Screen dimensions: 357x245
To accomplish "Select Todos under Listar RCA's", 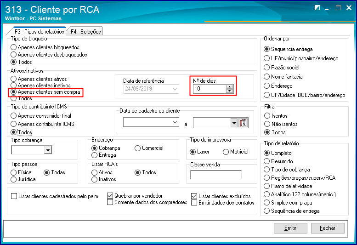I will pyautogui.click(x=145, y=172).
